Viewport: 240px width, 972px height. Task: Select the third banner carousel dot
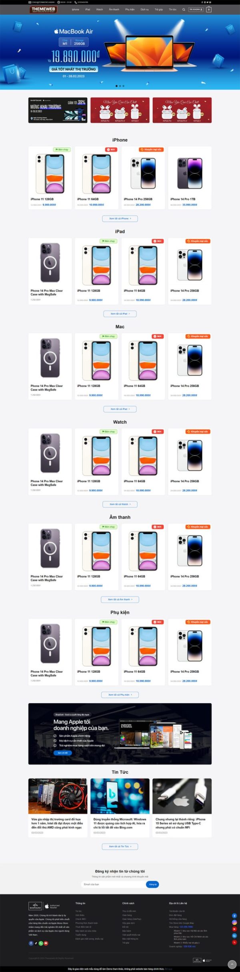[x=124, y=86]
